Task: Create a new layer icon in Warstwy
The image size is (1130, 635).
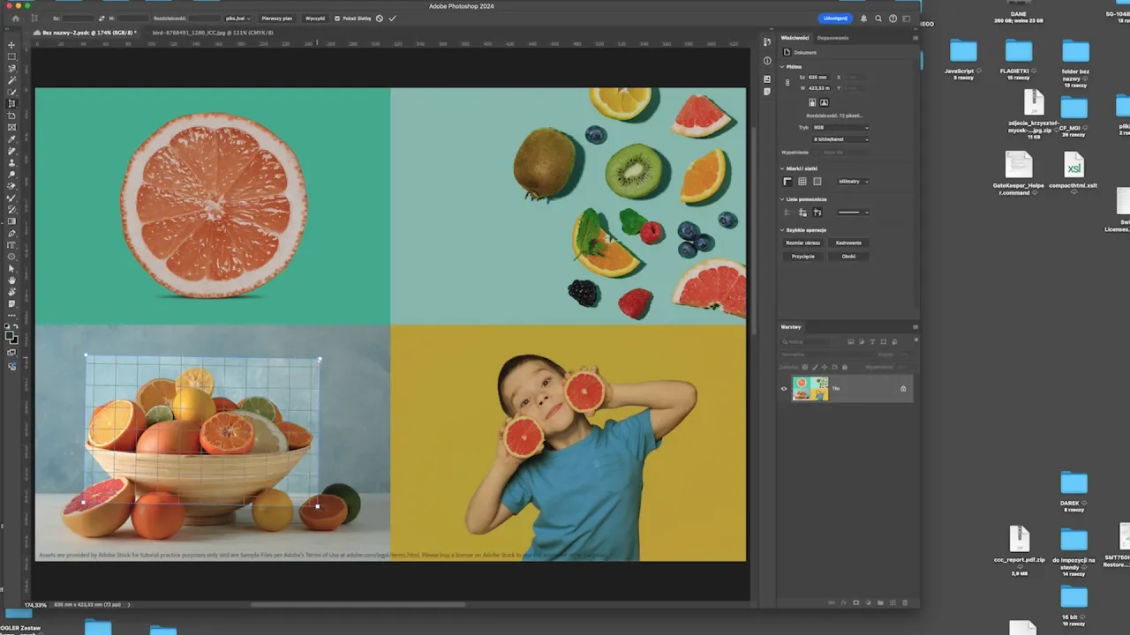Action: [x=893, y=602]
